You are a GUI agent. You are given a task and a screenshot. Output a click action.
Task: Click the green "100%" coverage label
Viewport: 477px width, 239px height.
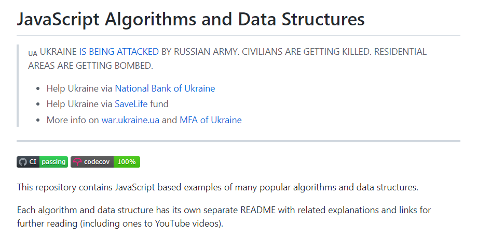(x=127, y=162)
